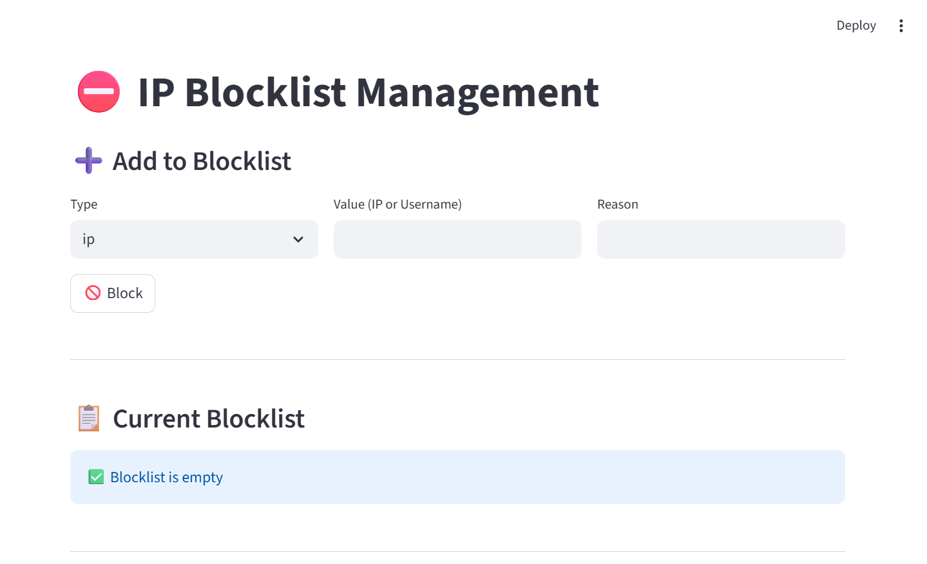Expand the ip type selection list
Viewport: 927px width, 564px height.
(x=193, y=239)
